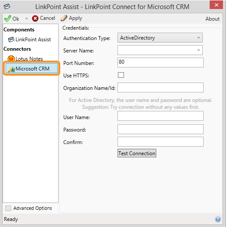Click the Microsoft CRM chart icon

tap(11, 69)
